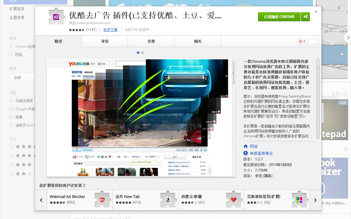Select the five-star rating filter radio
The image size is (351, 219).
(12, 146)
